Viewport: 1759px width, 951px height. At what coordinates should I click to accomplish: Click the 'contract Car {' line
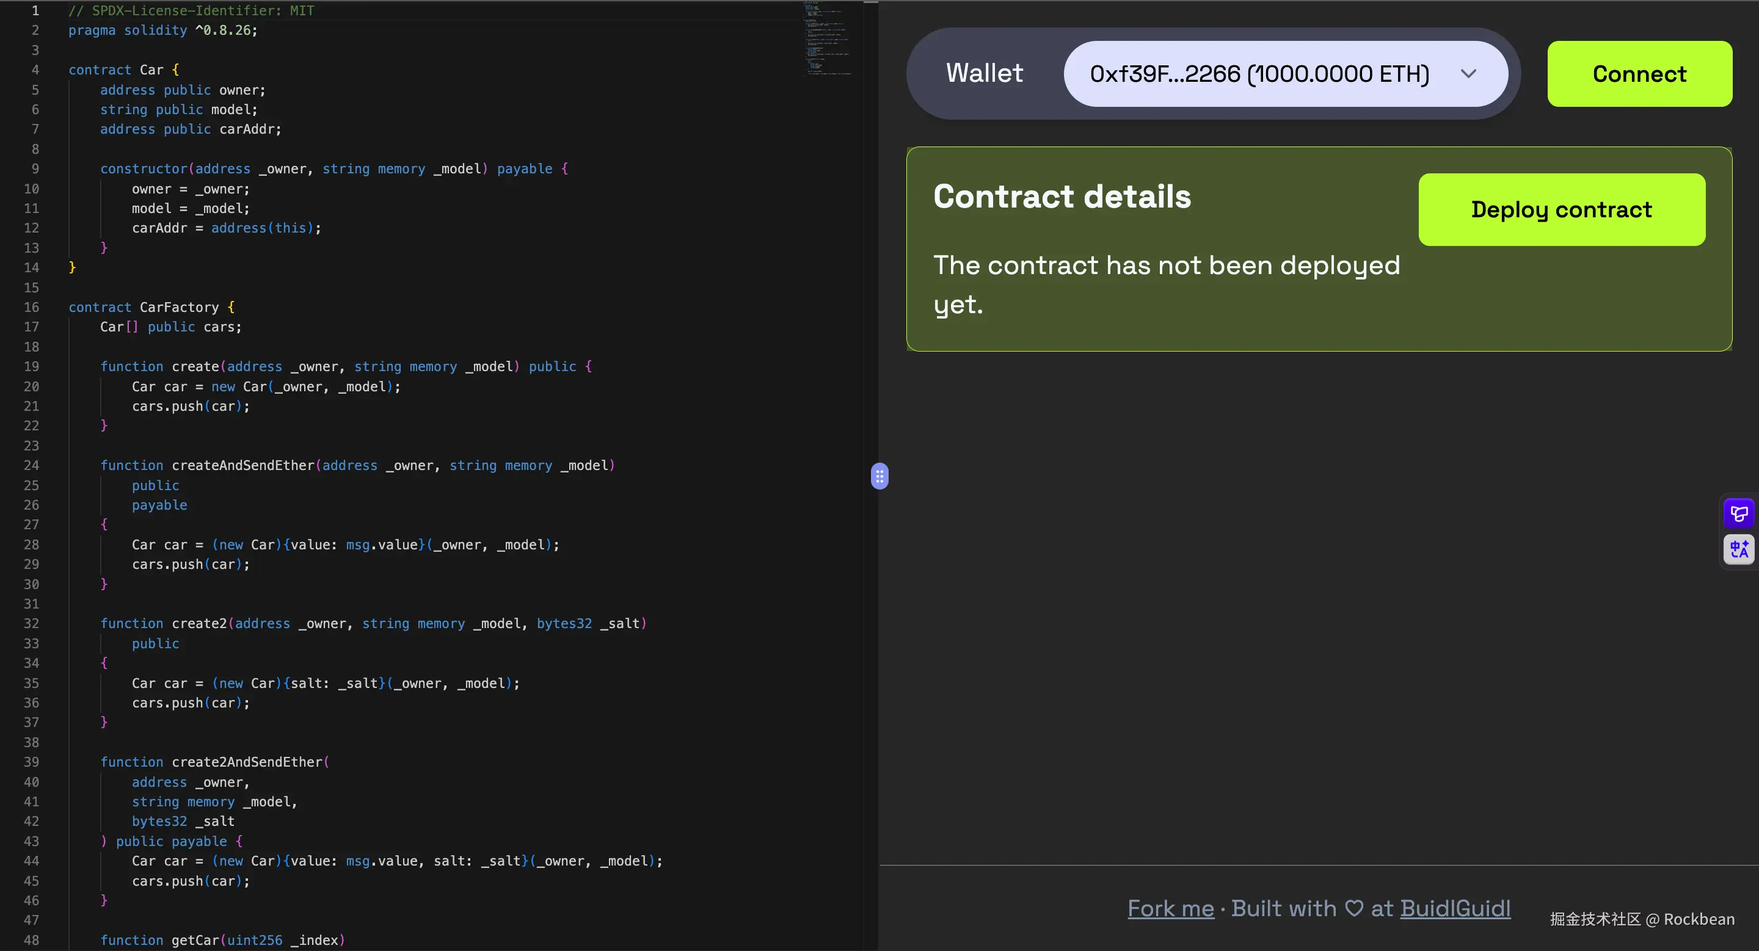click(x=123, y=70)
